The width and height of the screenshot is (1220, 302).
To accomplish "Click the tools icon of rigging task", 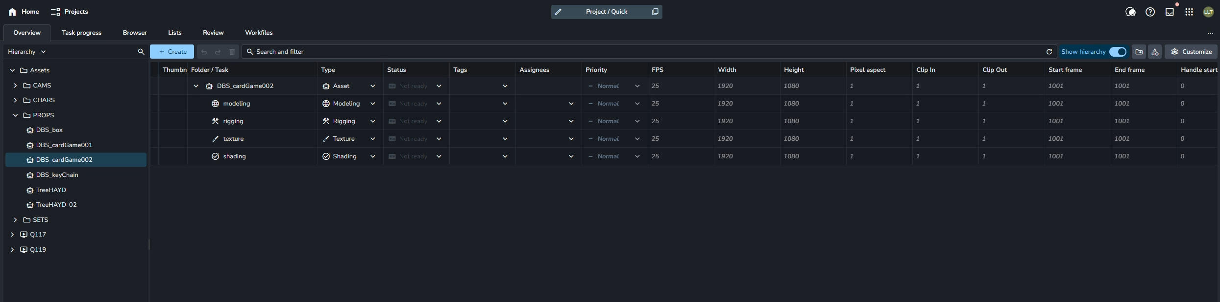I will (x=215, y=121).
